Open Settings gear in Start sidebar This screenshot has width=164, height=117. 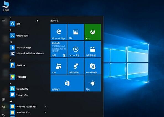tap(3, 107)
